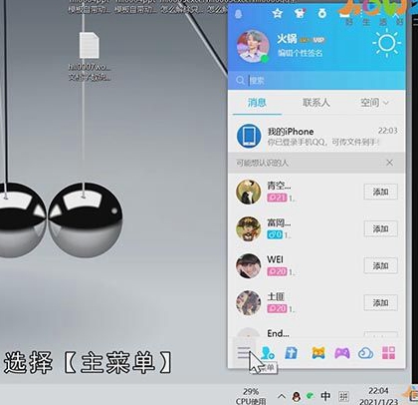Click the avatar of 青空
This screenshot has width=418, height=405.
(249, 192)
